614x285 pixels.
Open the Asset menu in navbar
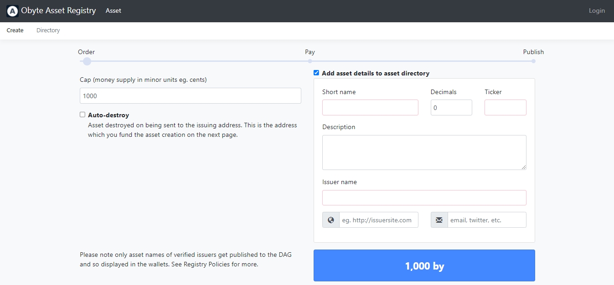click(113, 10)
